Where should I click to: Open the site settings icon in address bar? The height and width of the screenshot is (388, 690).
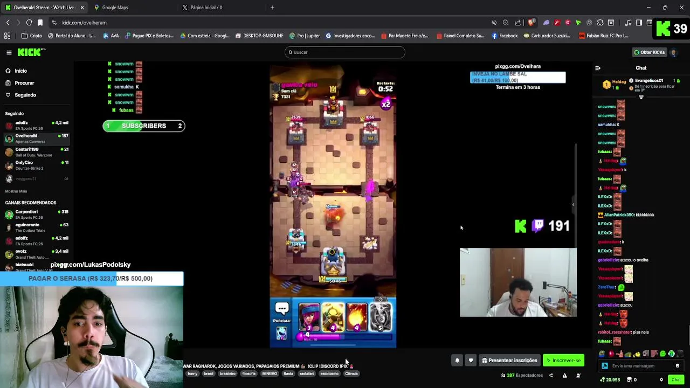(x=54, y=23)
